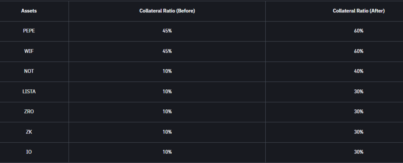Viewport: 403px width, 163px height.
Task: Select the Collateral Ratio (Before) header
Action: coord(167,11)
